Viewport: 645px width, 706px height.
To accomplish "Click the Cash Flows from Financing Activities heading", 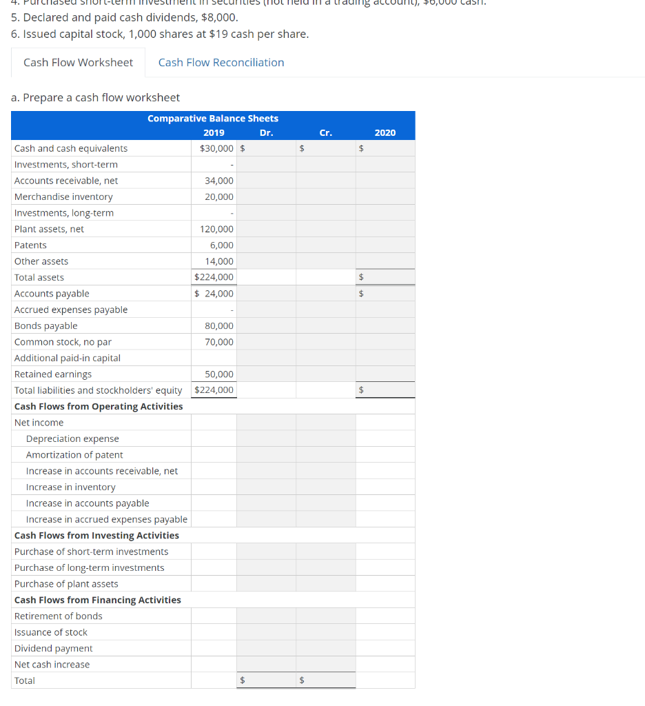I will pos(98,600).
